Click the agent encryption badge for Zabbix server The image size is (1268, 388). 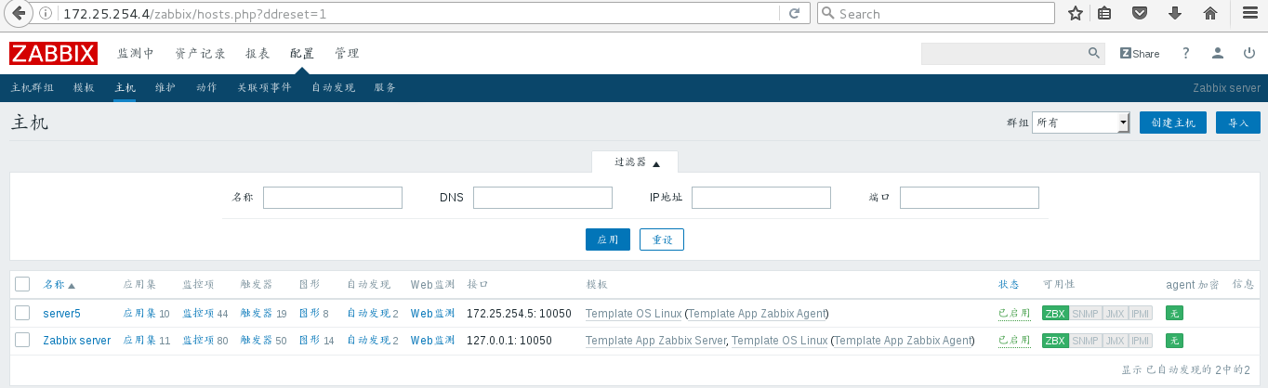click(x=1174, y=341)
